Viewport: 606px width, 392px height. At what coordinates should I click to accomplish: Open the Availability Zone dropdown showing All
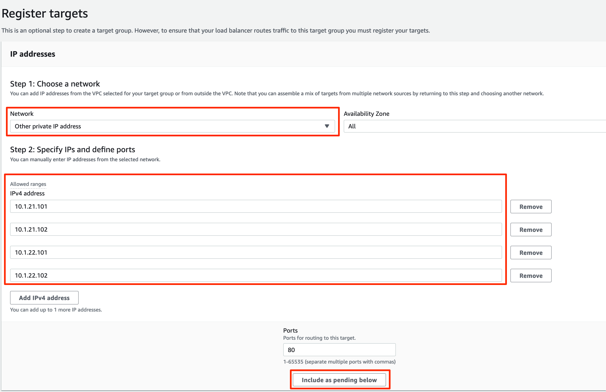[x=475, y=126]
